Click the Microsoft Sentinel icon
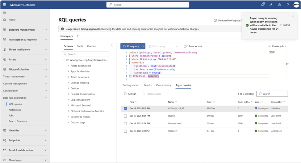 click(x=5, y=69)
